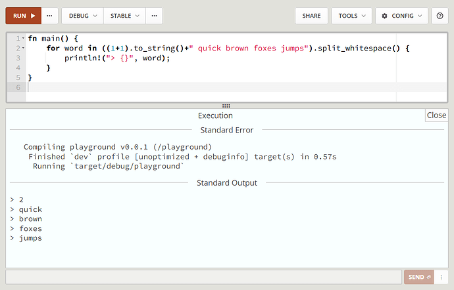Click the pane splitter grip handle
The image size is (454, 290).
(226, 106)
